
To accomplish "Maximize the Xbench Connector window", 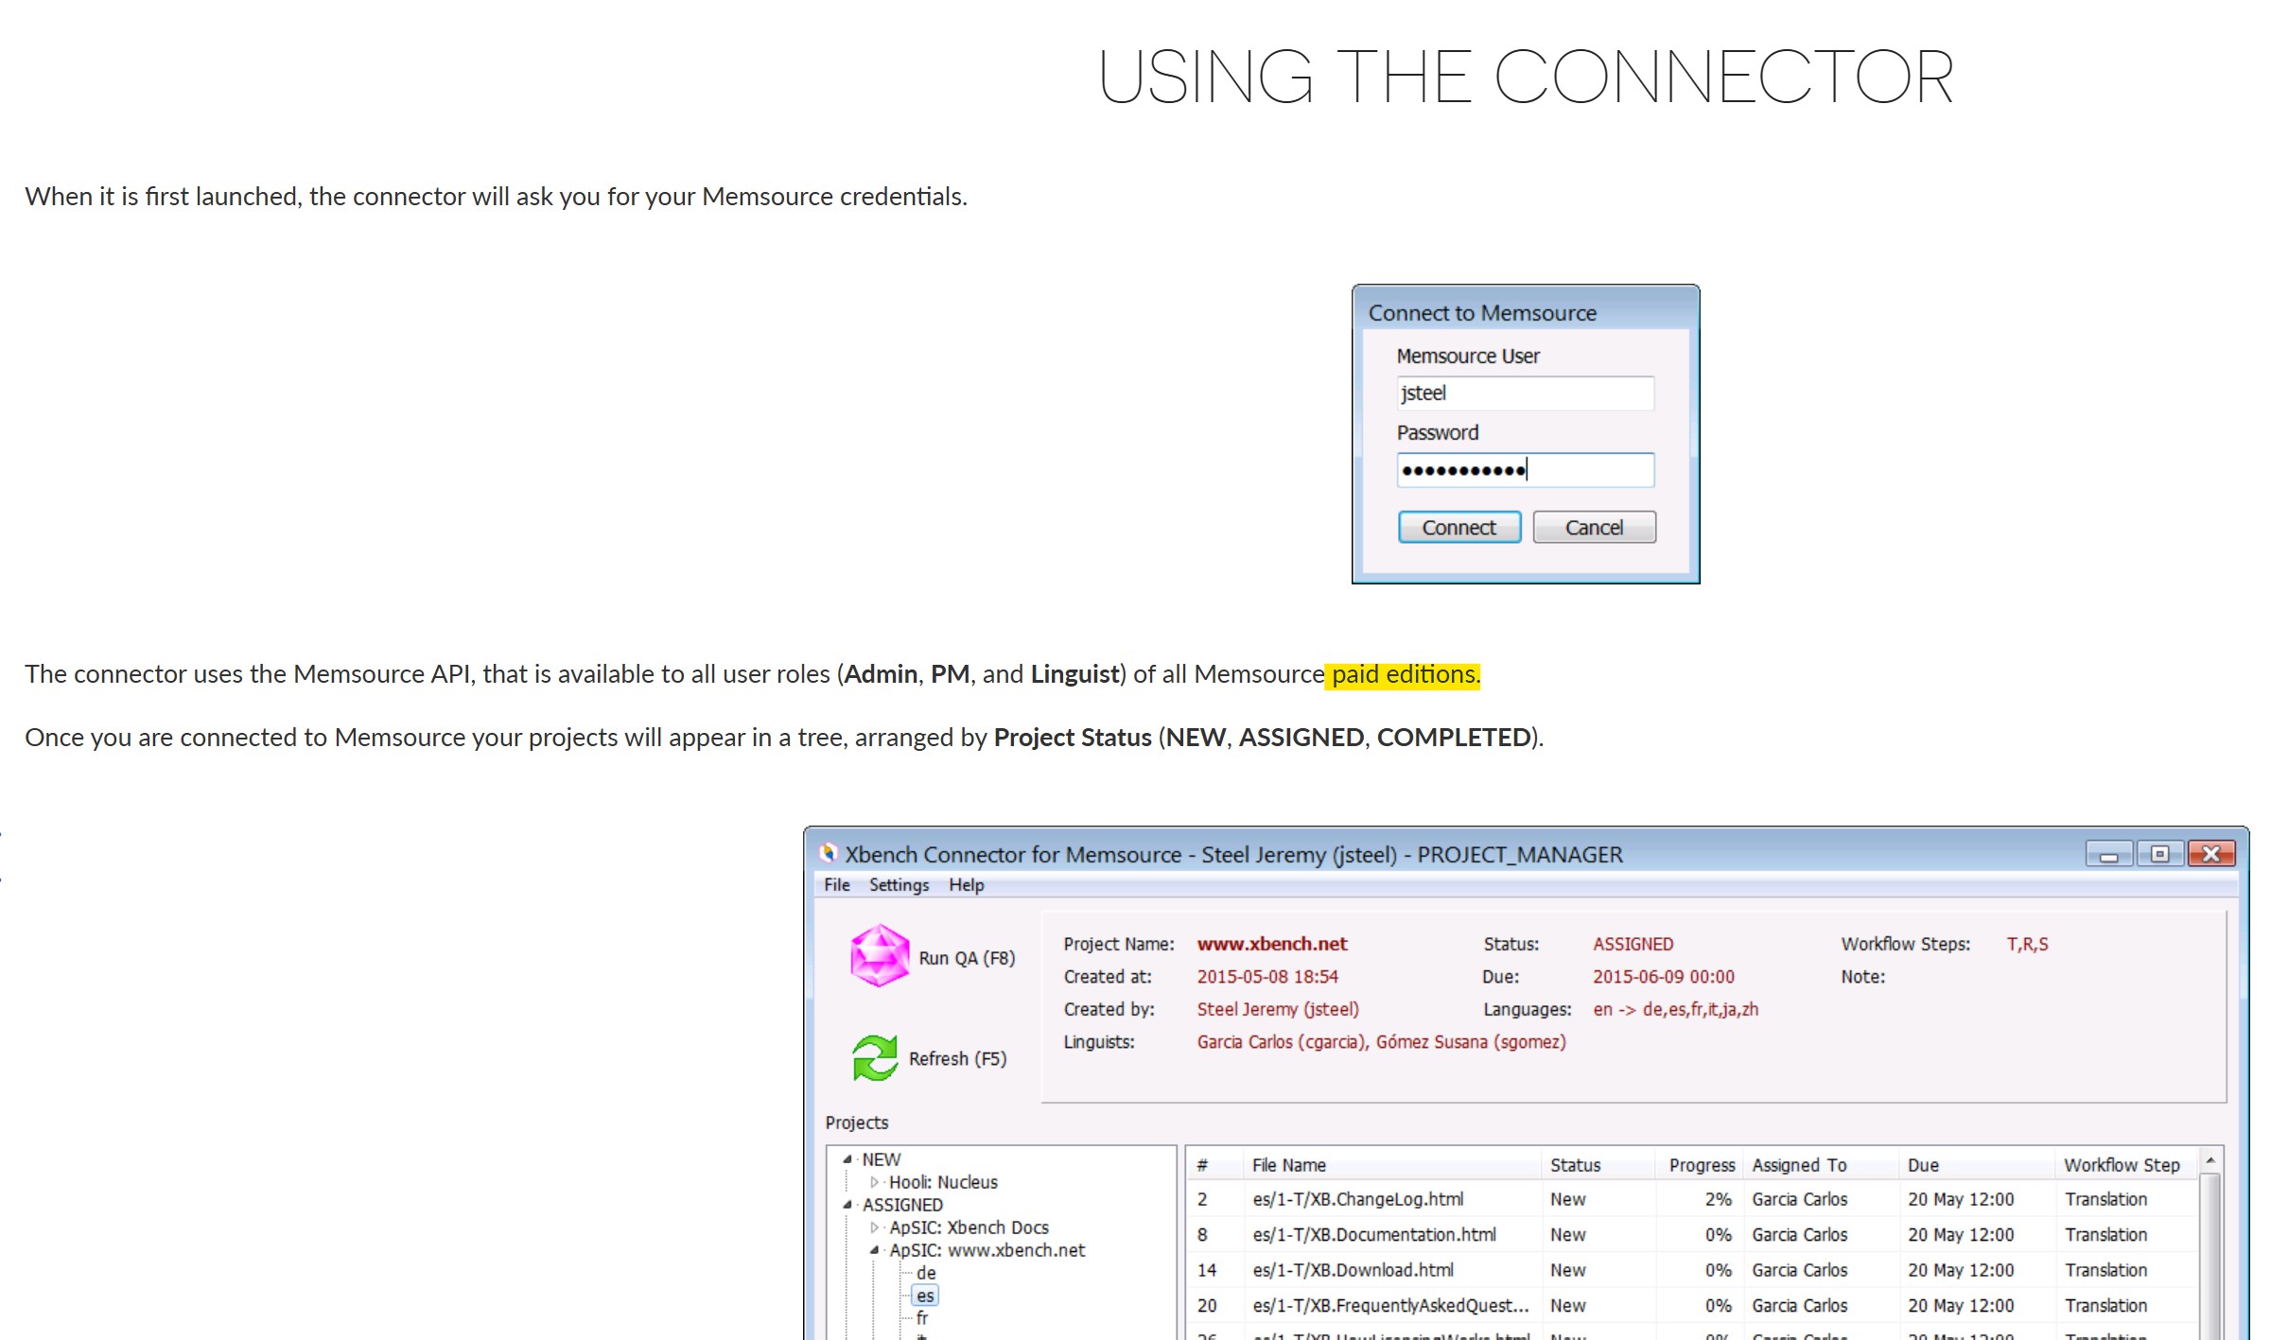I will click(x=2159, y=855).
